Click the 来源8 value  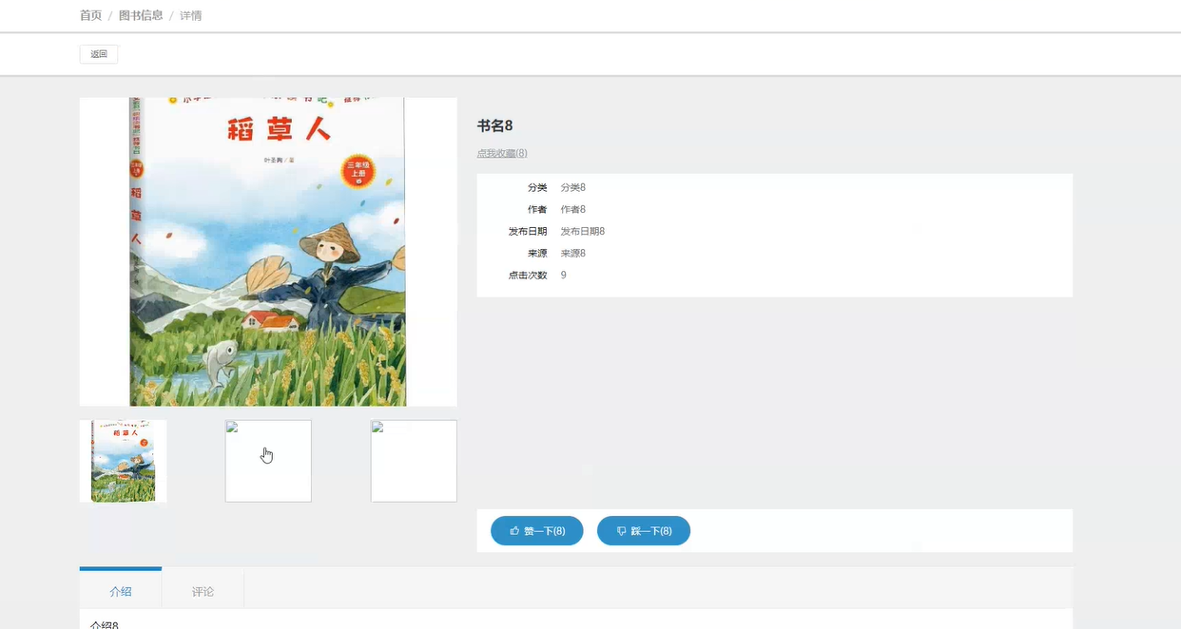(573, 253)
